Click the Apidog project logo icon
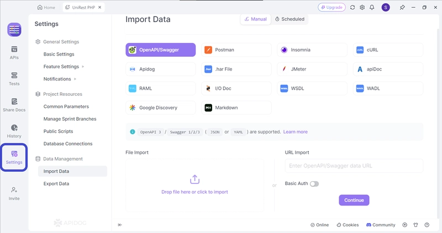442x233 pixels. pos(14,30)
